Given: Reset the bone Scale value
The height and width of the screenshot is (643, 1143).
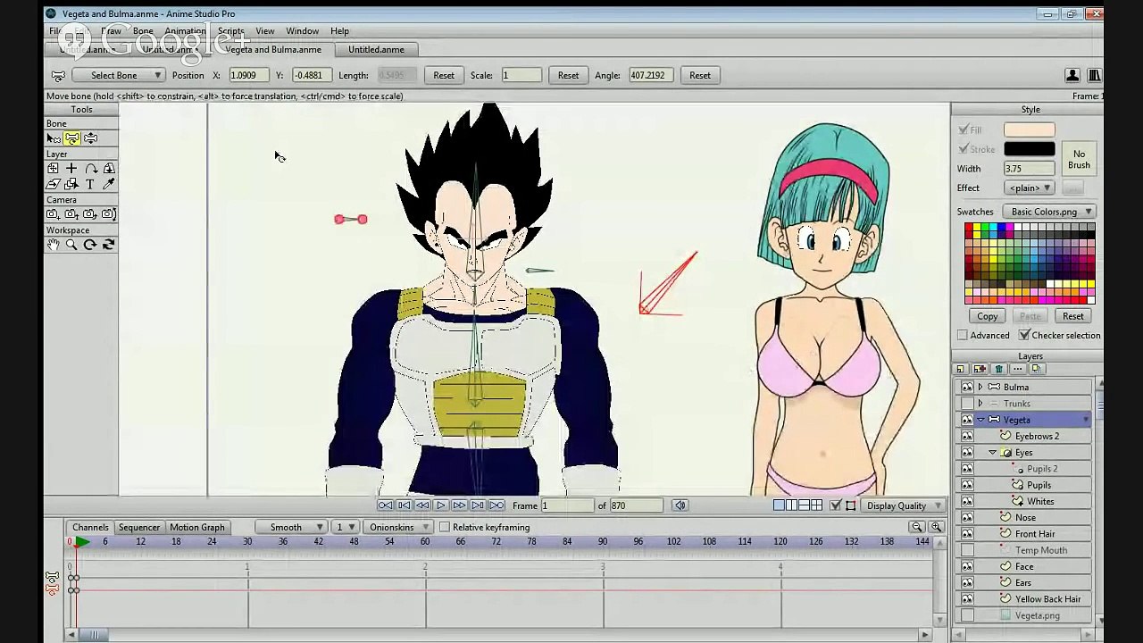Looking at the screenshot, I should (568, 76).
